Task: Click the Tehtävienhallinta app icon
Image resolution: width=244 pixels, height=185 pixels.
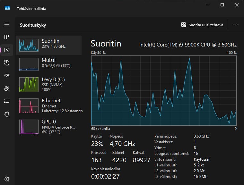Action: click(x=7, y=8)
